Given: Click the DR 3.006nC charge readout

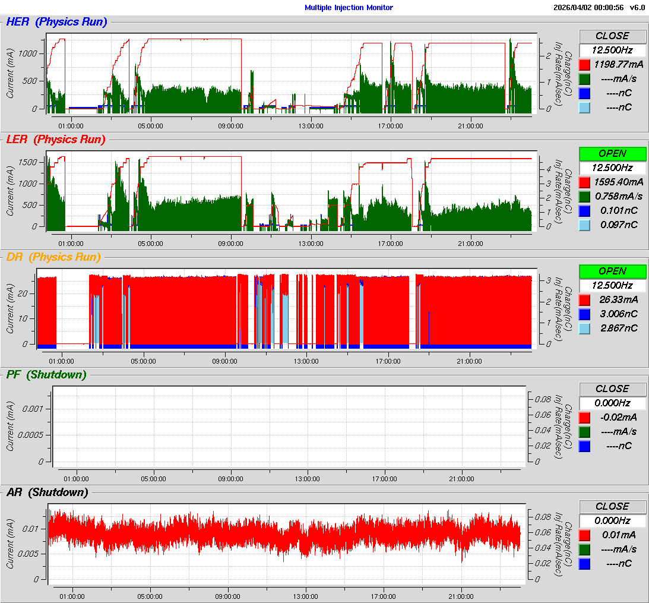Looking at the screenshot, I should click(x=619, y=314).
